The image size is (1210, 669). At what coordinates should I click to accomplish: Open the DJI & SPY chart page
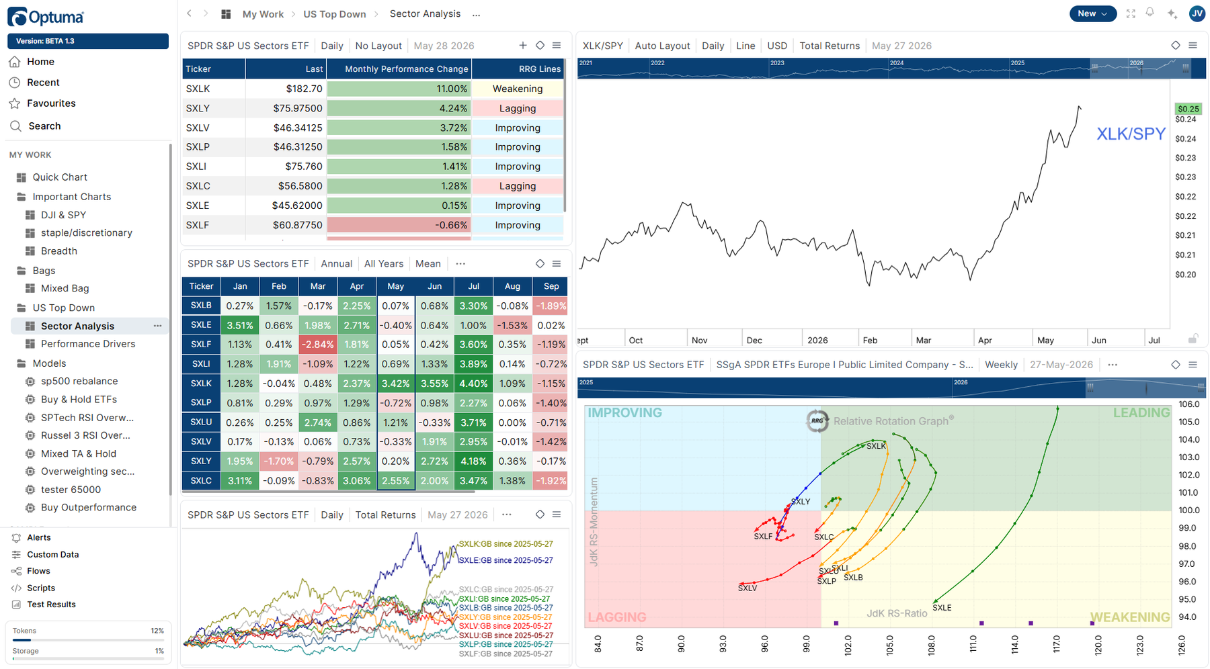[x=63, y=215]
